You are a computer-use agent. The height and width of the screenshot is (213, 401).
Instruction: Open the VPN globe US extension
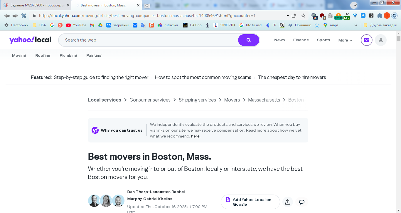pos(314,16)
